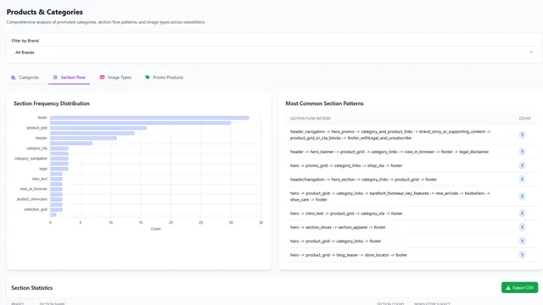Click the pattern row header -> hero_banner -> product_grid
The height and width of the screenshot is (305, 543).
[x=411, y=152]
